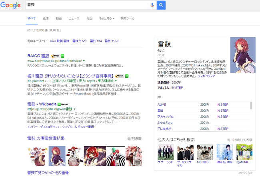The width and height of the screenshot is (260, 177).
Task: Open fourth image thumbnail red-haired closeup
Action: (95, 156)
